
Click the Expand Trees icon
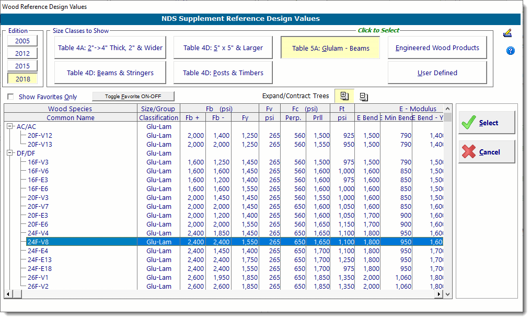[x=344, y=96]
